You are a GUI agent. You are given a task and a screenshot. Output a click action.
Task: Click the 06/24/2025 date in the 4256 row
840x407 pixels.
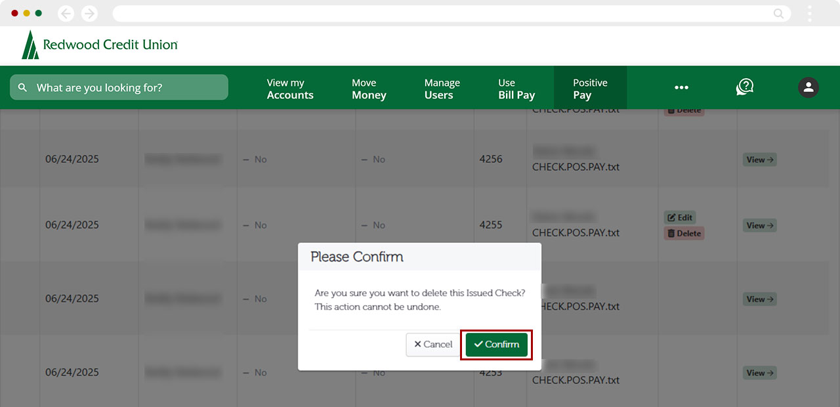tap(72, 159)
